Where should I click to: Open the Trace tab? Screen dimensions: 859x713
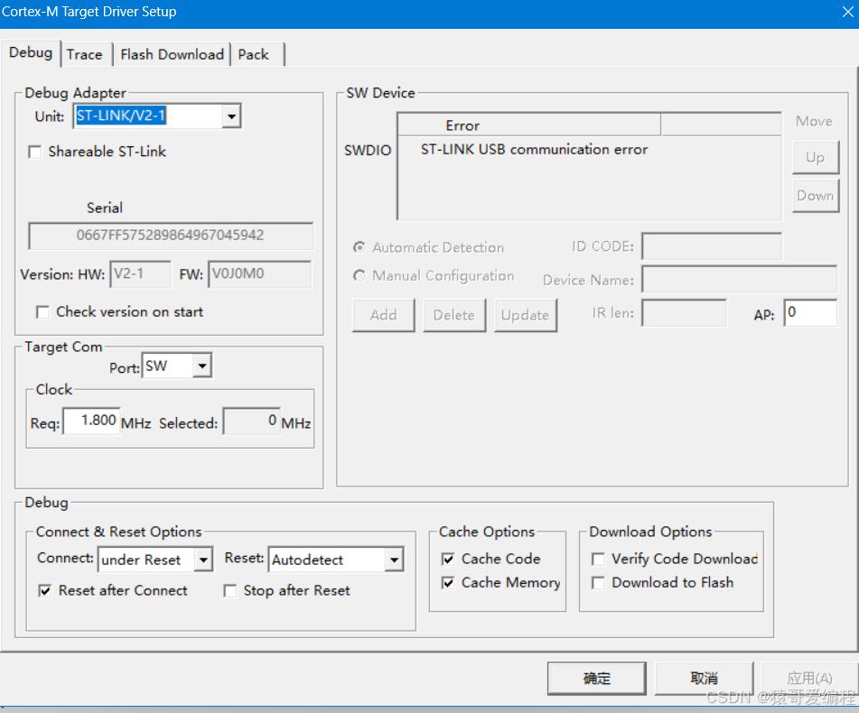pyautogui.click(x=84, y=55)
